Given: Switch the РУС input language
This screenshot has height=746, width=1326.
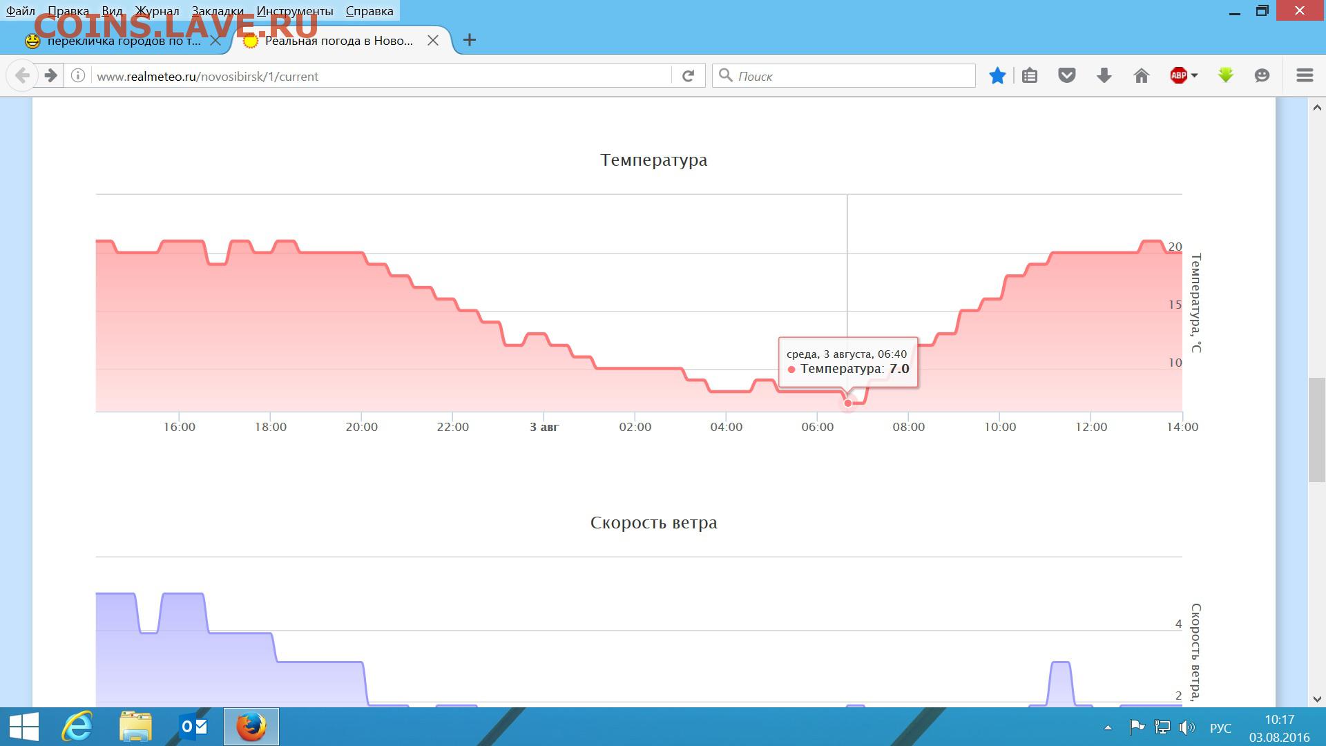Looking at the screenshot, I should [x=1220, y=728].
